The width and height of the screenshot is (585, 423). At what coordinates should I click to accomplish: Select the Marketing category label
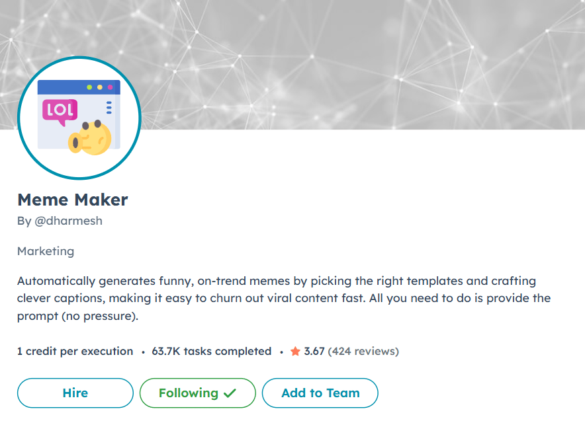point(46,251)
